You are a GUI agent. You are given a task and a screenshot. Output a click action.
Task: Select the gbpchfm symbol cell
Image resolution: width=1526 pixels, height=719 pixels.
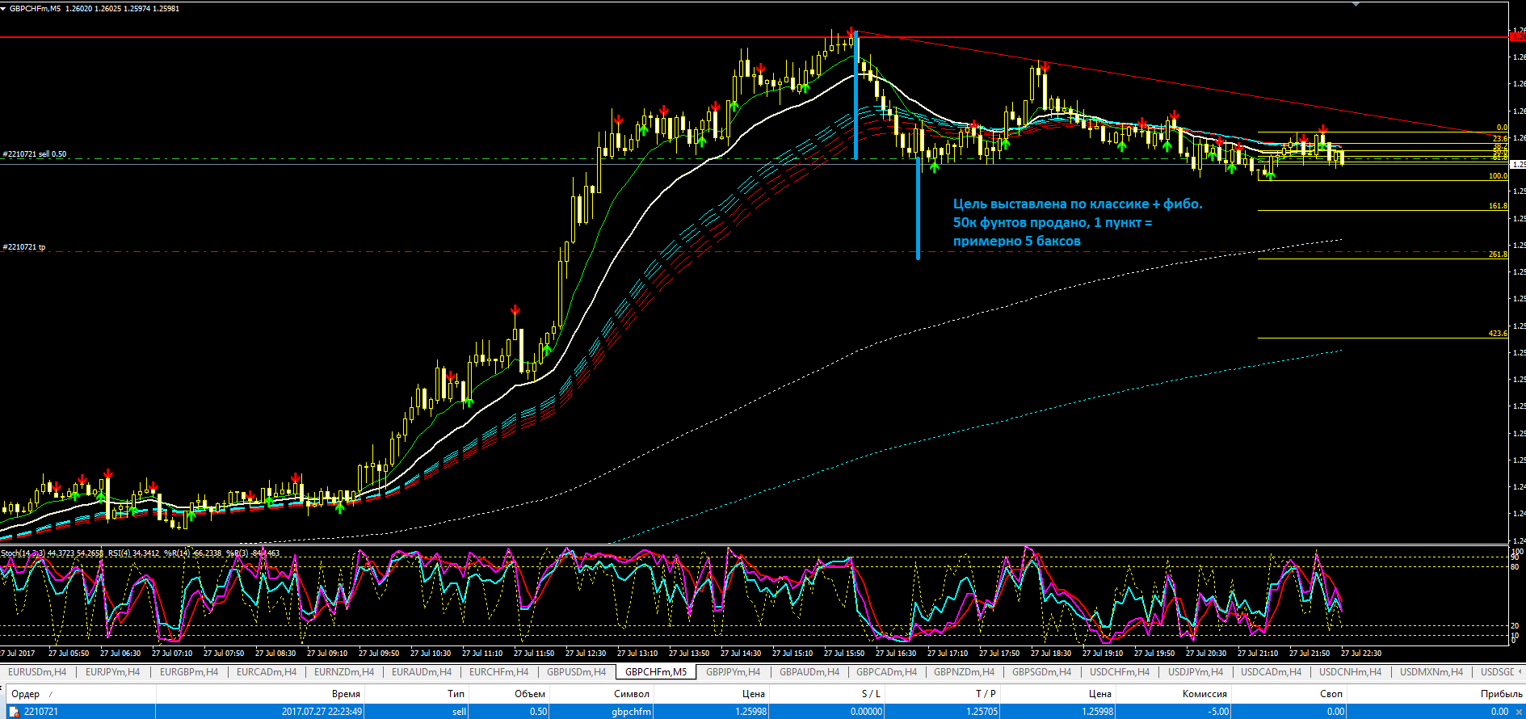(x=602, y=712)
